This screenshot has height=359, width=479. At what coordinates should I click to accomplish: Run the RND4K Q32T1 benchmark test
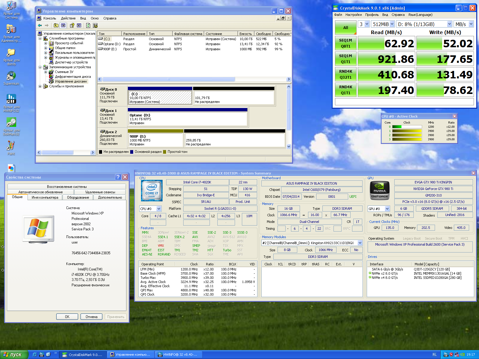[x=345, y=74]
